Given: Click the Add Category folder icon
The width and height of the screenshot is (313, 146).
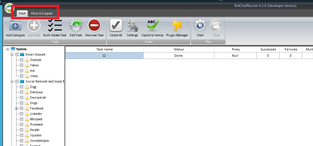Looking at the screenshot, I should tap(15, 26).
